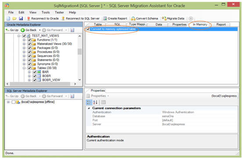Screen dimensions: 243x159
Task: Switch to the SQL tab
Action: click(117, 25)
